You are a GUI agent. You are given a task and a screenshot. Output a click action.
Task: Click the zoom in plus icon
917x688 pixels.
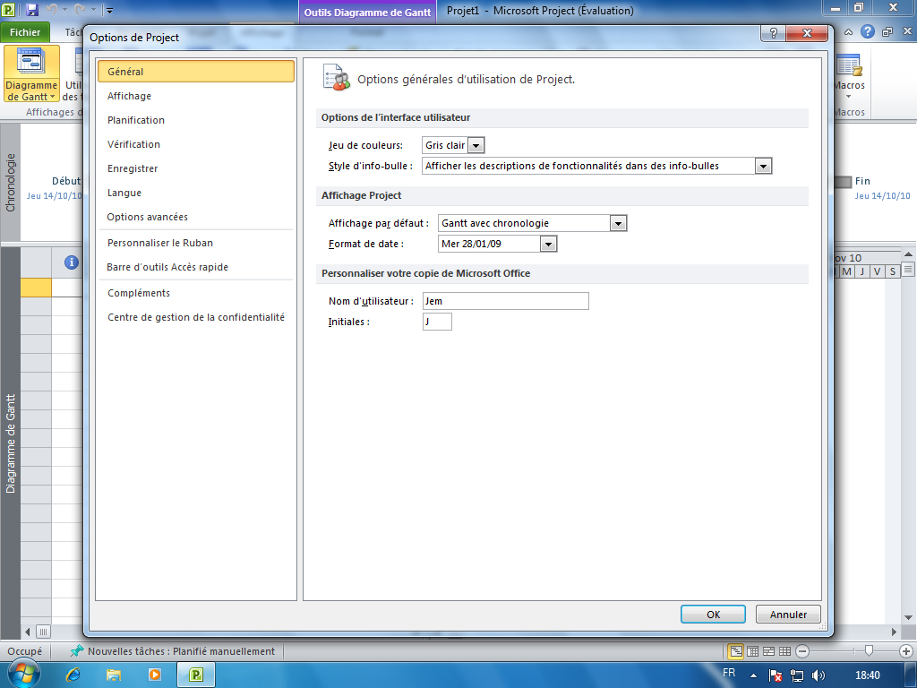point(906,651)
